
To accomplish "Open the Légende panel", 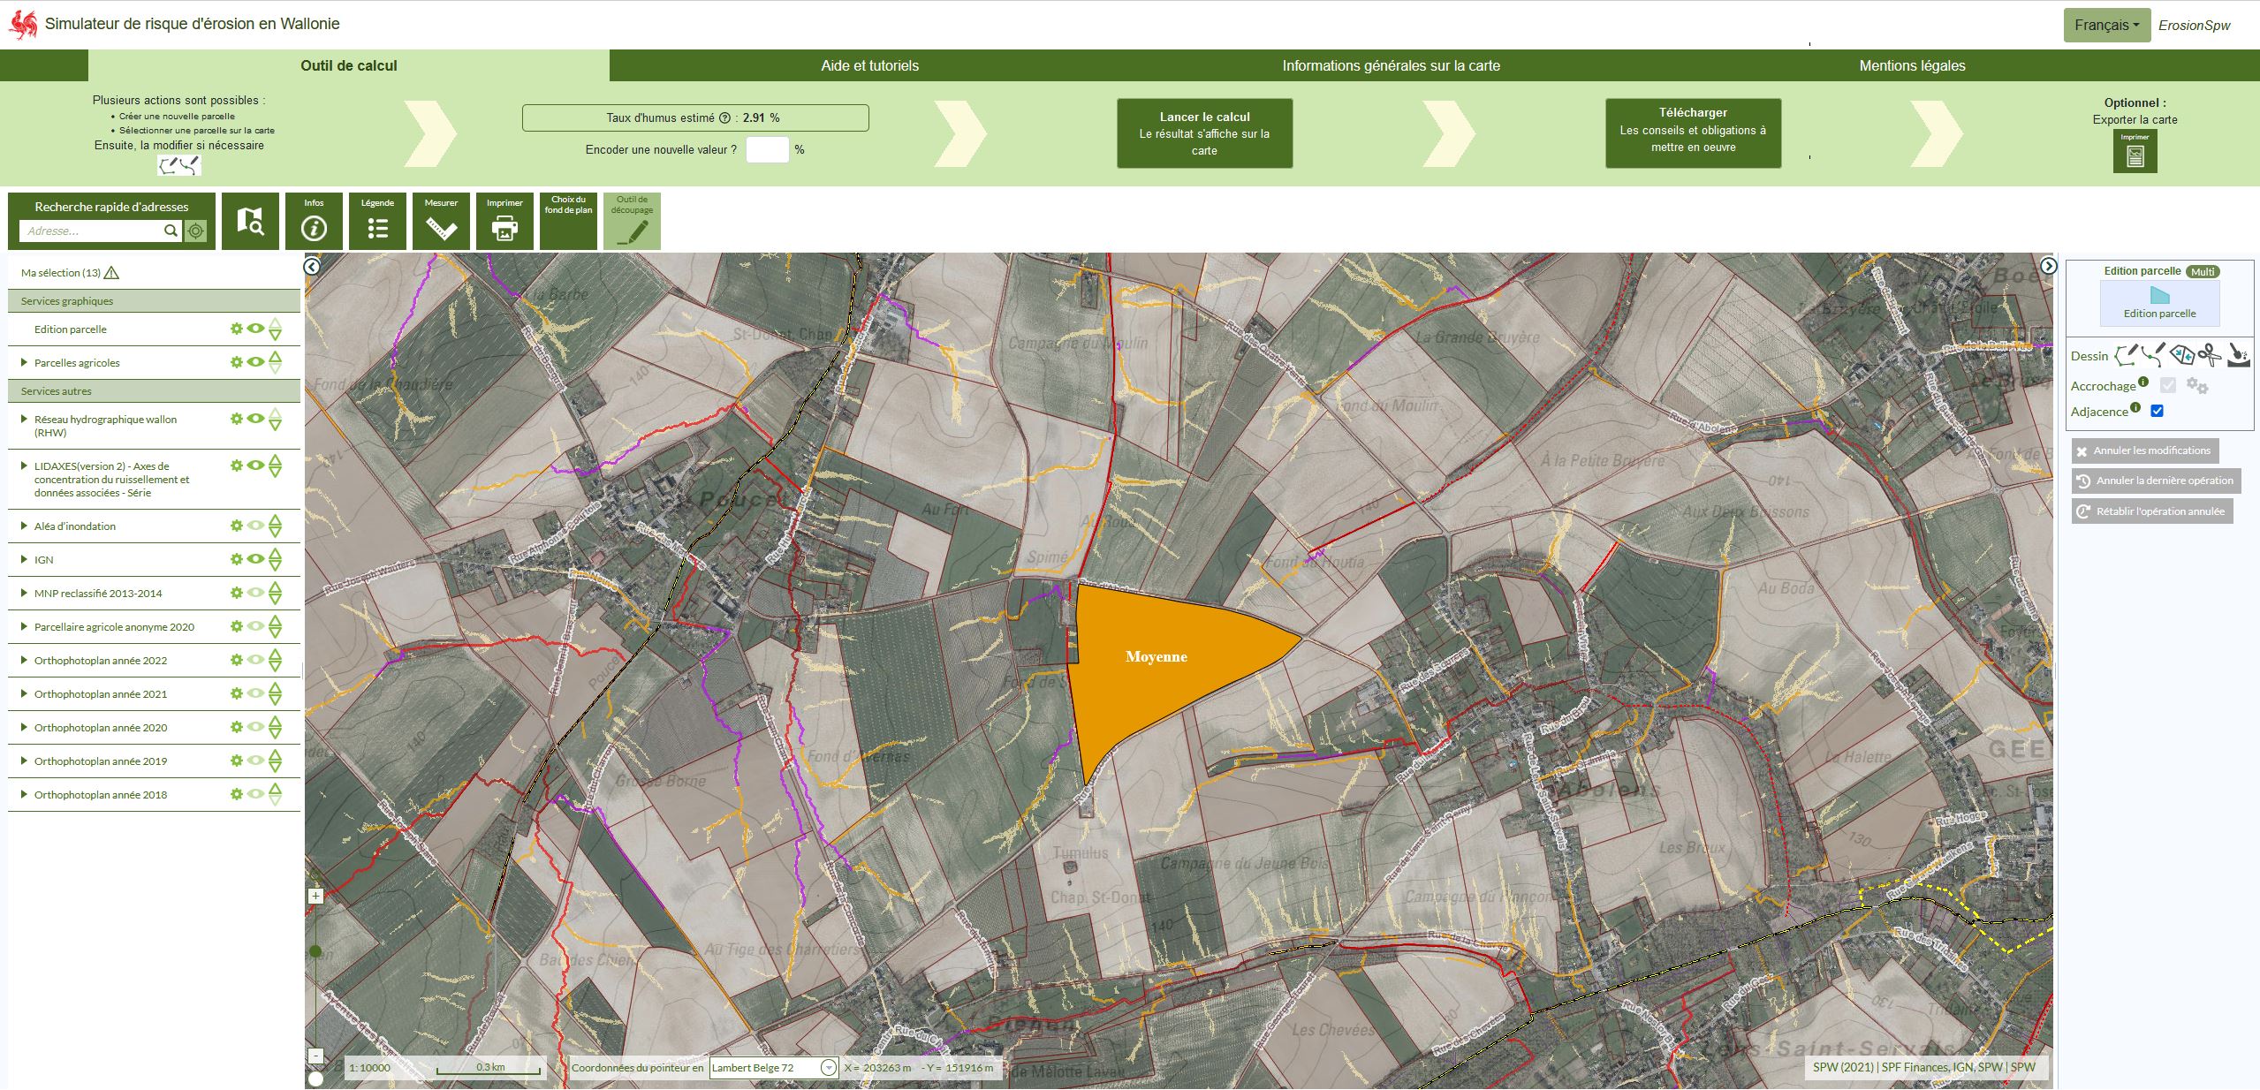I will coord(377,221).
